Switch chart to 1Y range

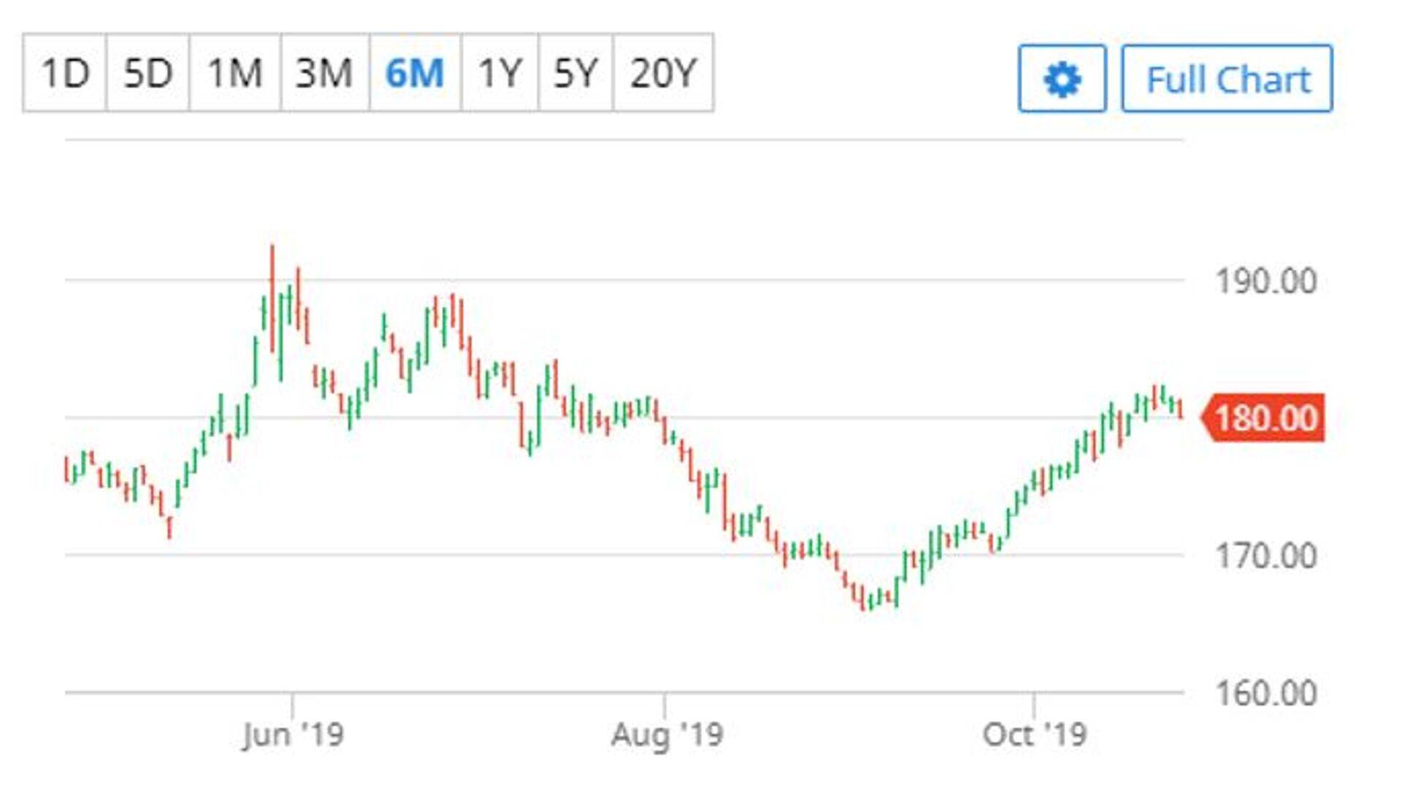point(499,73)
